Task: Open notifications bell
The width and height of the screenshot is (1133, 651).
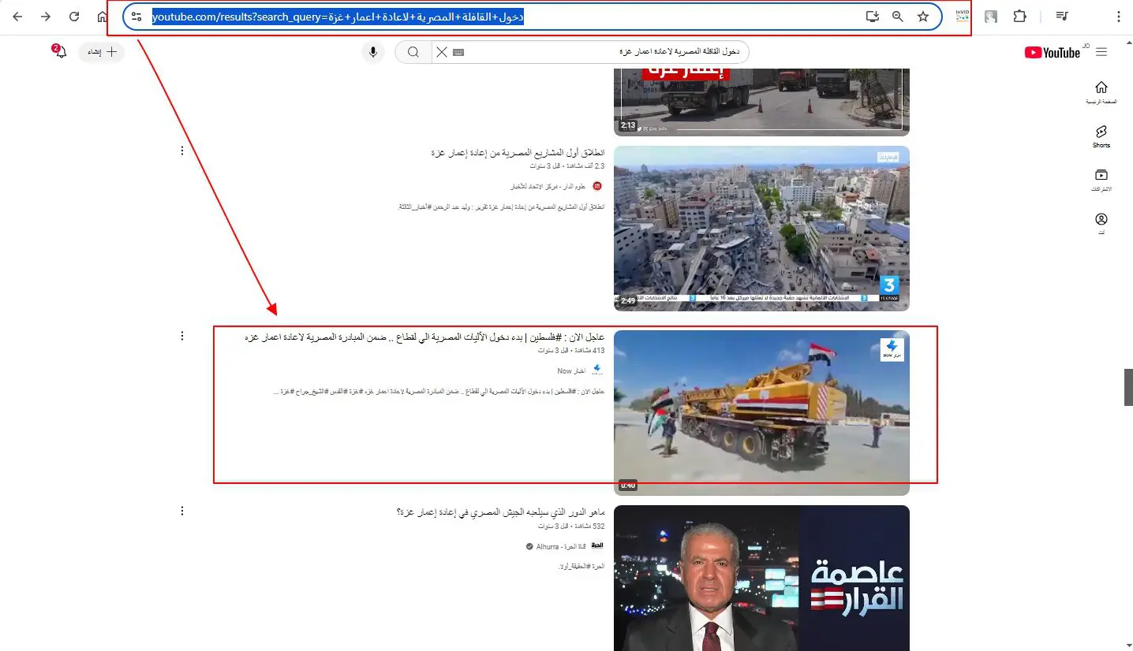Action: [61, 52]
